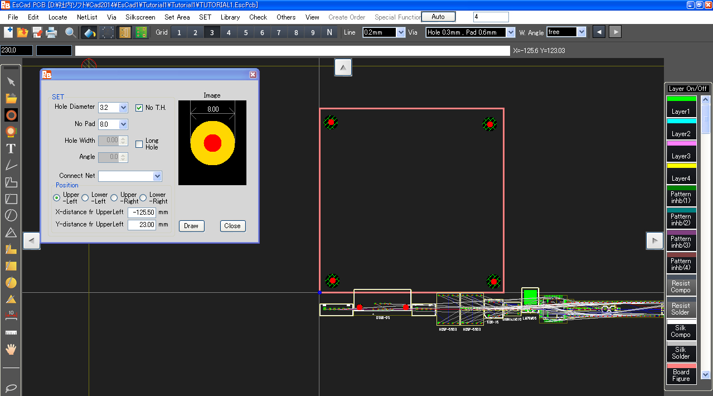The image size is (713, 396).
Task: Open a file using the folder toolbar icon
Action: tap(23, 32)
